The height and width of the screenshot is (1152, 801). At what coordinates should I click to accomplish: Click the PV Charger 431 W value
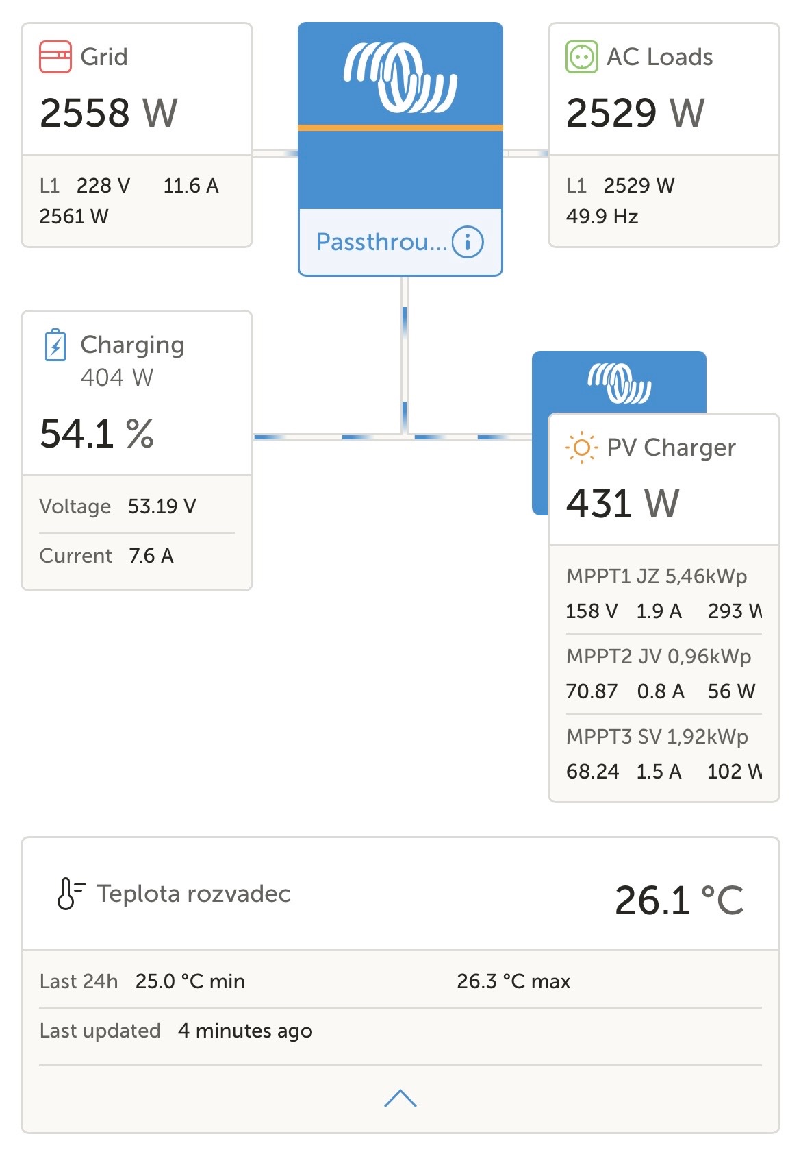pos(622,504)
